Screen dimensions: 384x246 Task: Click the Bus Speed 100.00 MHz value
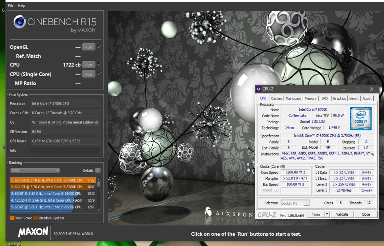(x=295, y=184)
